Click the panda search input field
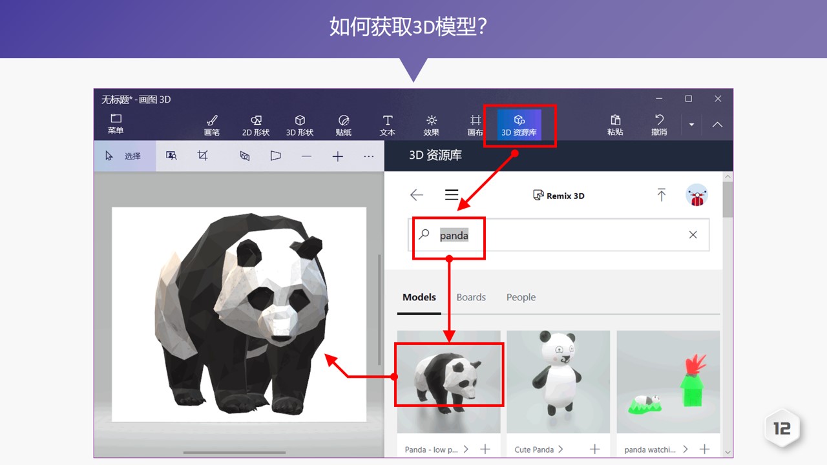The width and height of the screenshot is (827, 465). point(559,235)
